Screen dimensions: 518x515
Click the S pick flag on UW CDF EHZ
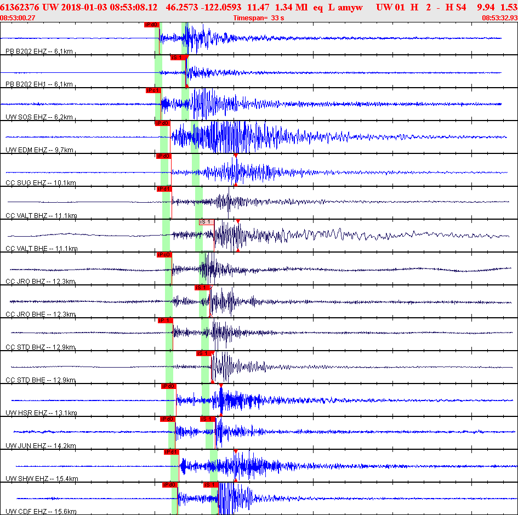pos(210,485)
